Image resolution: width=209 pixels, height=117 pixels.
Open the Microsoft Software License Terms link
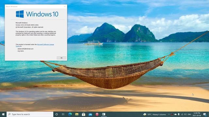(x=45, y=45)
